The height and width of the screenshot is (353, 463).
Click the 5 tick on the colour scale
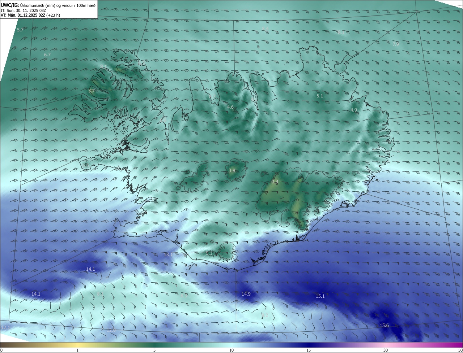click(x=154, y=350)
